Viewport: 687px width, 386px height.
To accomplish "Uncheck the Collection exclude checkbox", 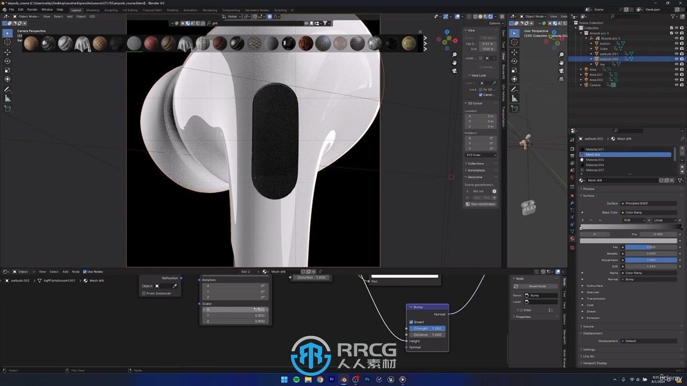I will [x=671, y=28].
